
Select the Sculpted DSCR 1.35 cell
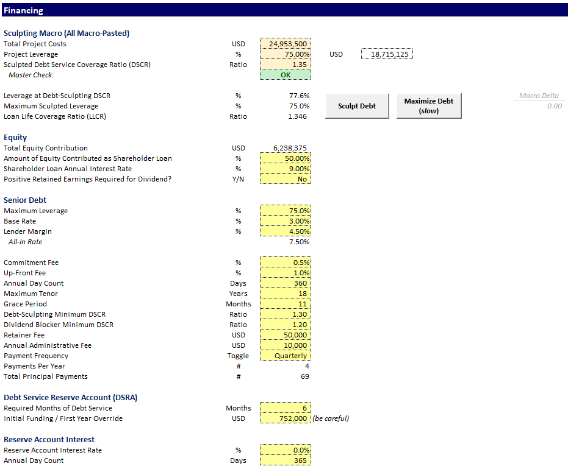pos(286,65)
